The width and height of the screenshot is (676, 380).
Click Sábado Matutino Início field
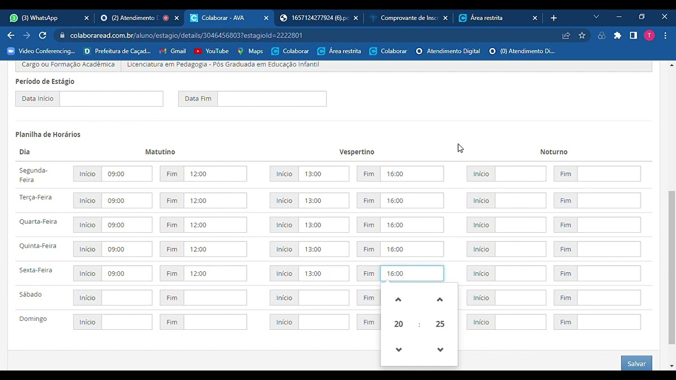pos(127,298)
